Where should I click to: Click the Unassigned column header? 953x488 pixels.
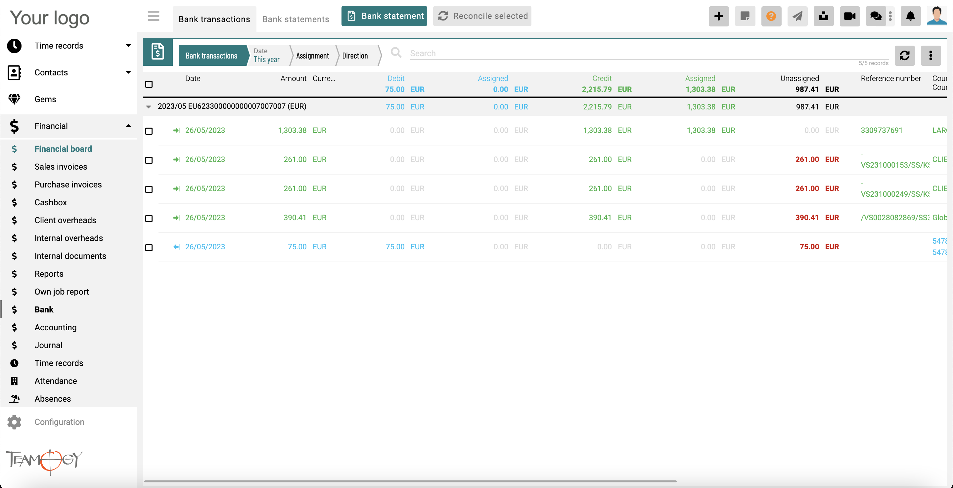click(x=799, y=79)
